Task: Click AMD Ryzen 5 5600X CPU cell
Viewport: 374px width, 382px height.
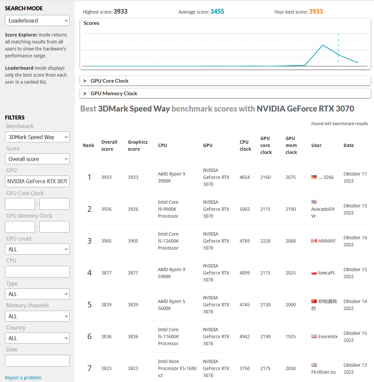Action: (172, 305)
